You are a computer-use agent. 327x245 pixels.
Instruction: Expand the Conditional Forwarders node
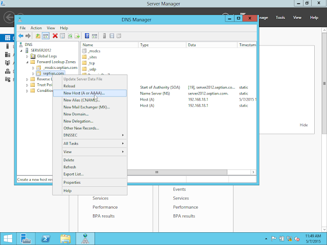pos(27,91)
